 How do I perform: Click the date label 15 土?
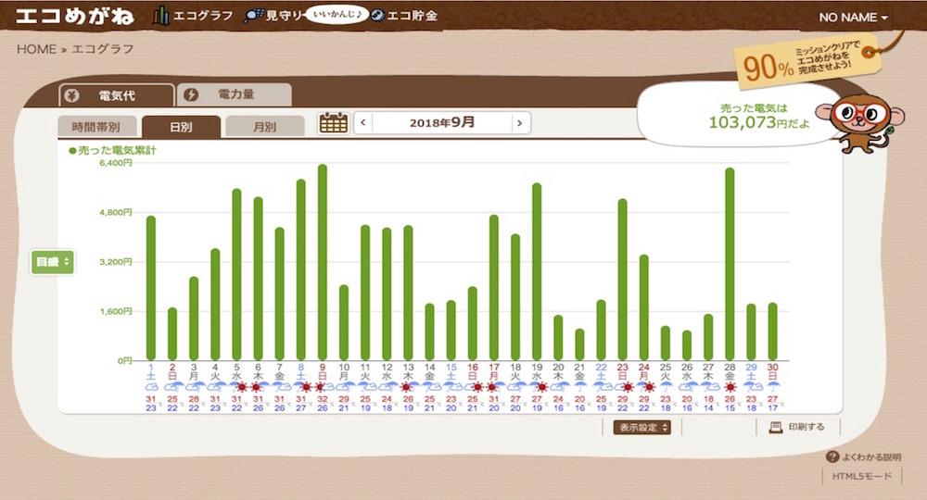(x=451, y=371)
